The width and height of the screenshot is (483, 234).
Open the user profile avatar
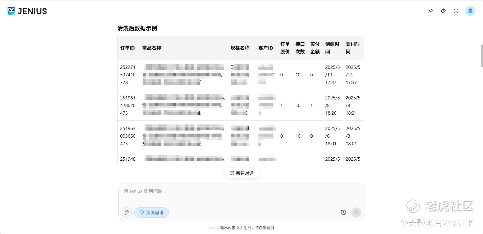coord(470,11)
